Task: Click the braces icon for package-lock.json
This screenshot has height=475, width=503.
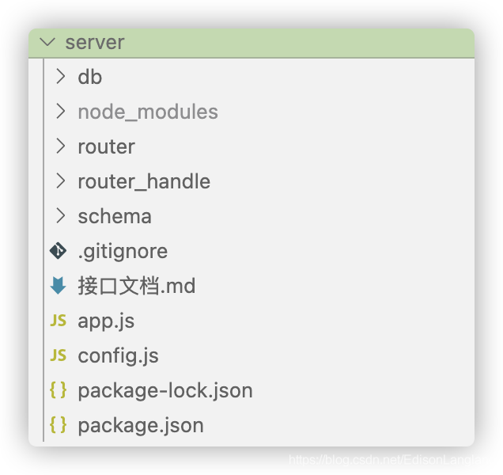Action: (x=58, y=389)
